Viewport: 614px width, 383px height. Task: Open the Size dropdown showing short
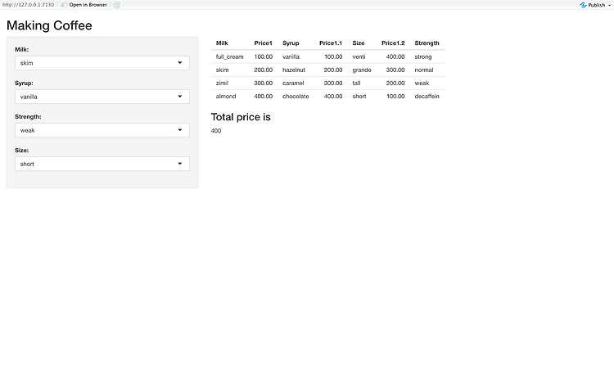coord(102,164)
